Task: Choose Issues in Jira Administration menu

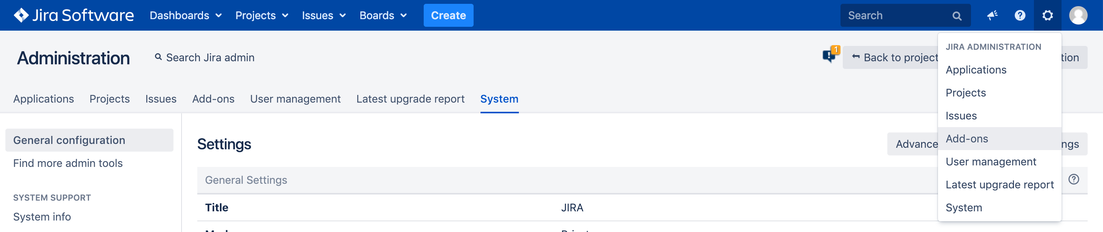Action: (999, 116)
